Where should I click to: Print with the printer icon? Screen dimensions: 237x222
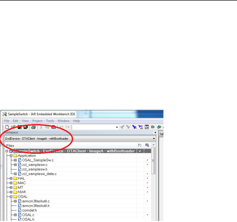pos(33,127)
